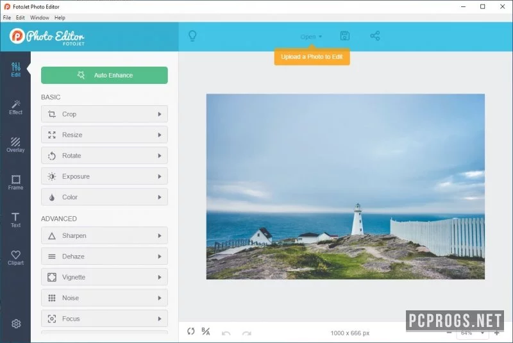Viewport: 513px width, 343px height.
Task: Open the Text tool panel
Action: click(x=15, y=220)
